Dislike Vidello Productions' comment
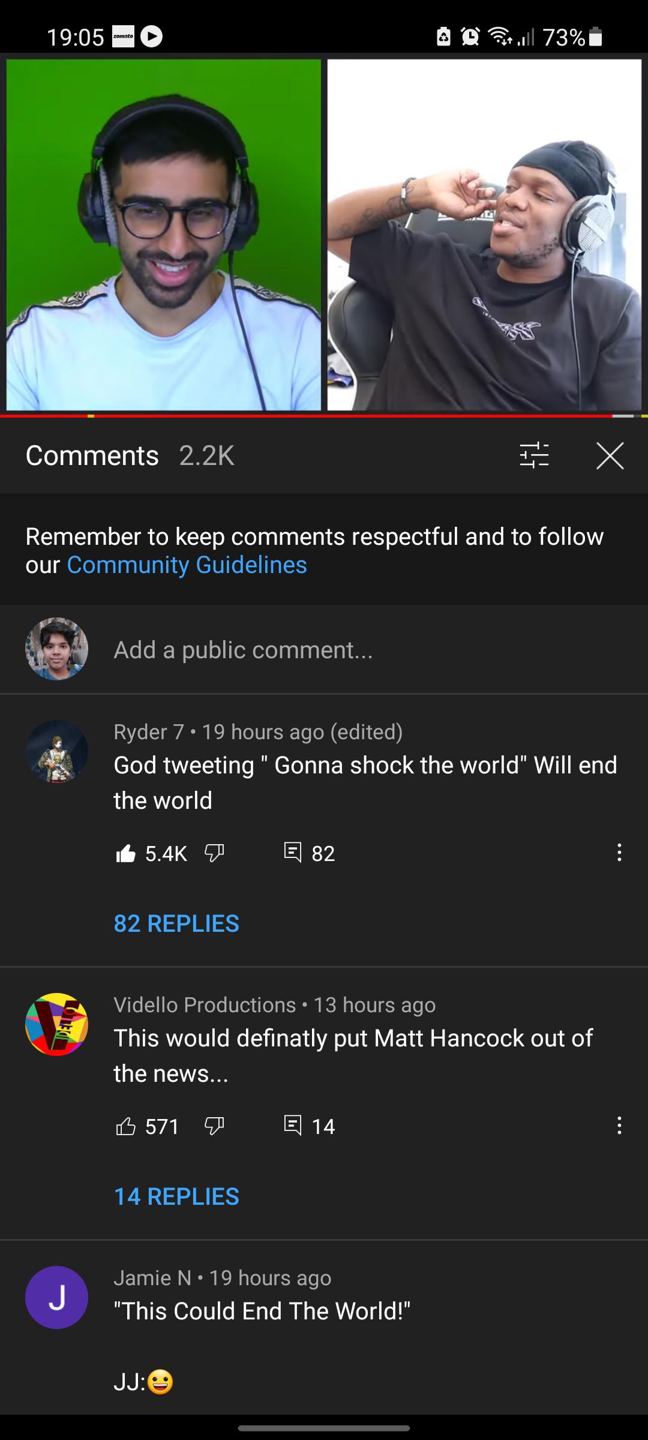The image size is (648, 1440). [x=214, y=1126]
